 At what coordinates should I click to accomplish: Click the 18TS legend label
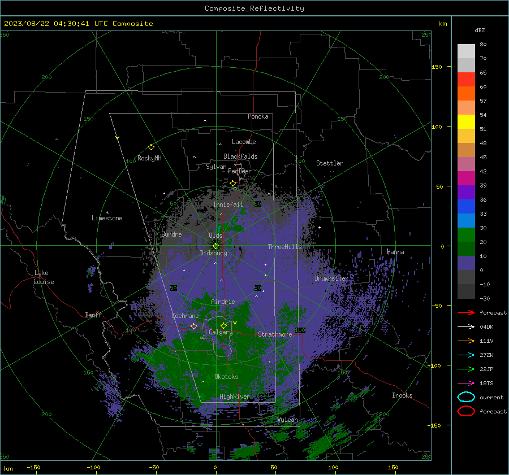486,384
